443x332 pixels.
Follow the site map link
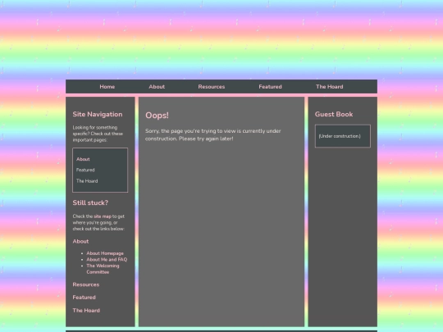(103, 216)
